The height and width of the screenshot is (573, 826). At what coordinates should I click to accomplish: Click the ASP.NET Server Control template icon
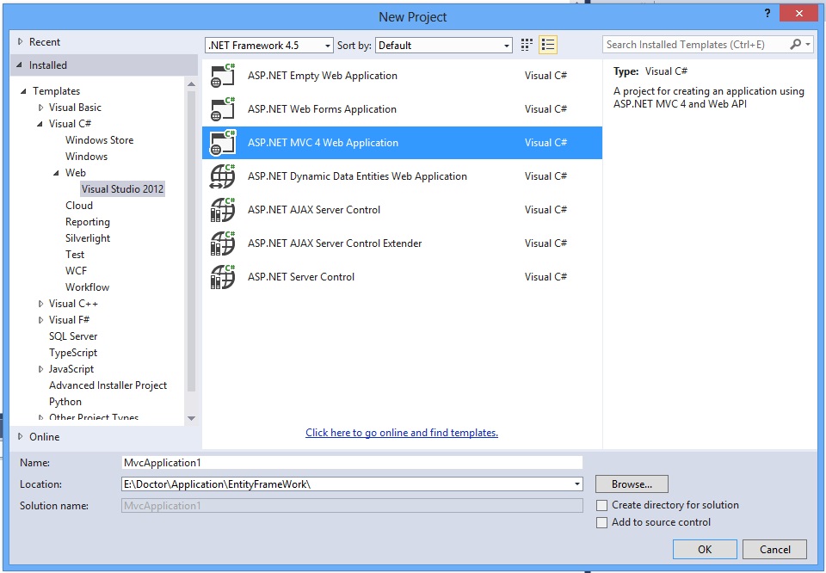[x=222, y=277]
